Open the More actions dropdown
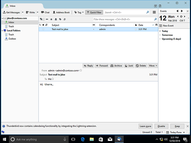The height and width of the screenshot is (143, 191). 153,66
